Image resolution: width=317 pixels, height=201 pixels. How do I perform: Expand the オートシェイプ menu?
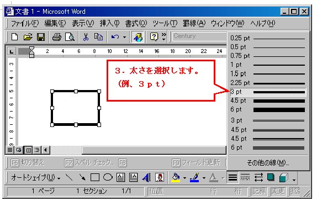click(x=36, y=178)
